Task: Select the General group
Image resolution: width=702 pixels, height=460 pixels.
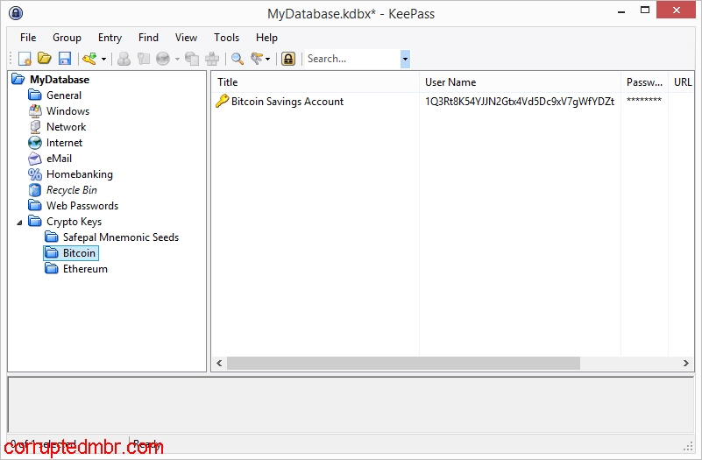Action: [64, 96]
